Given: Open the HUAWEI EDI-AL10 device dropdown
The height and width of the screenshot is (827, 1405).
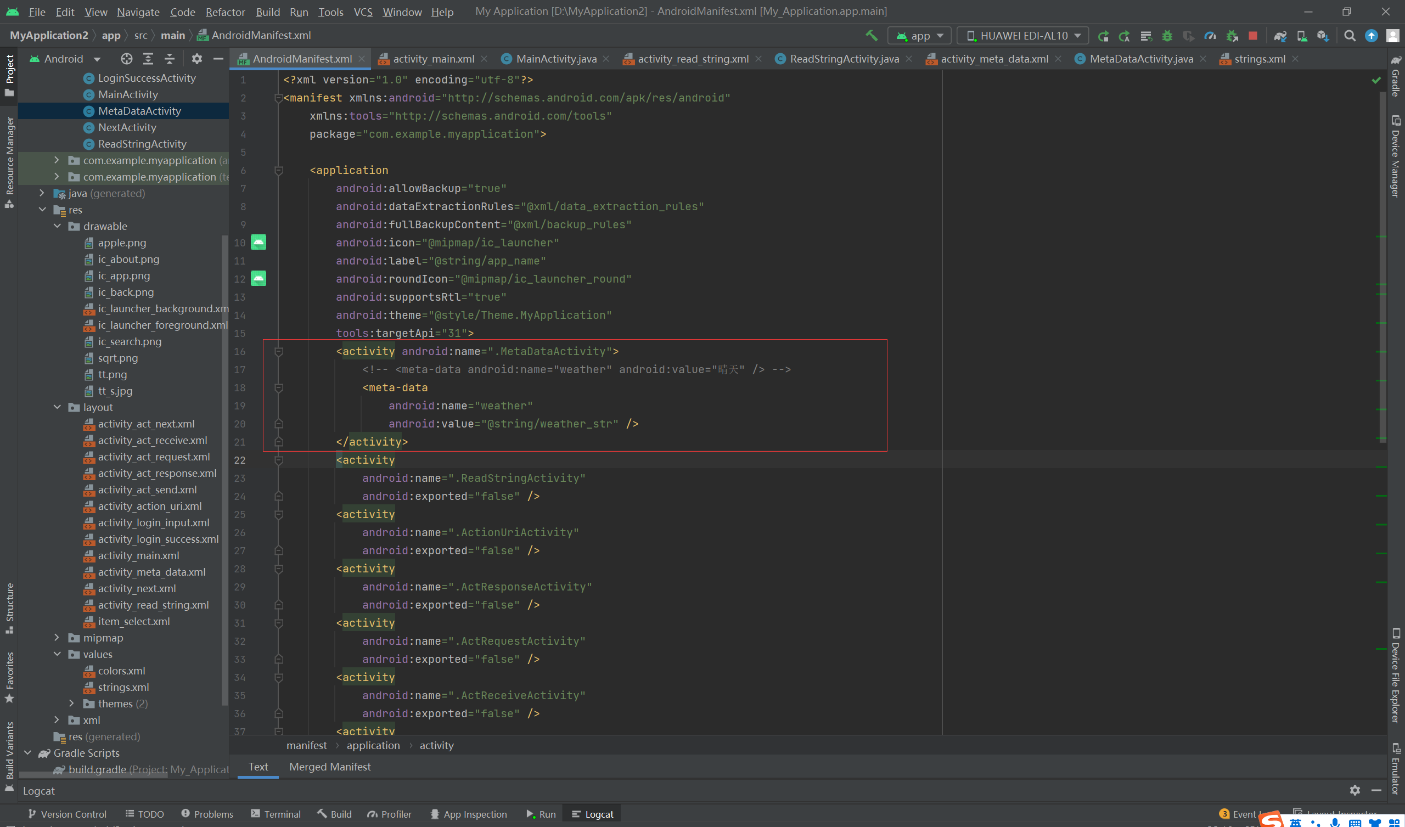Looking at the screenshot, I should (x=1023, y=36).
